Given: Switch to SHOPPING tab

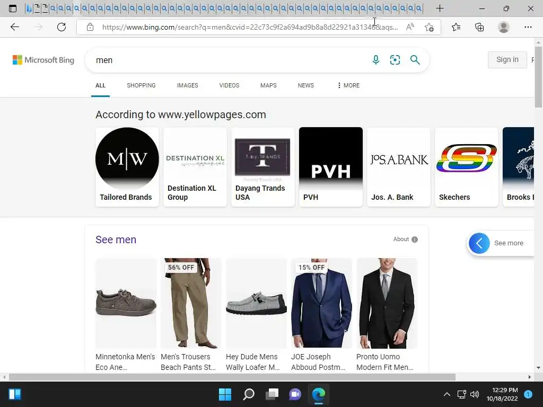Looking at the screenshot, I should coord(141,85).
